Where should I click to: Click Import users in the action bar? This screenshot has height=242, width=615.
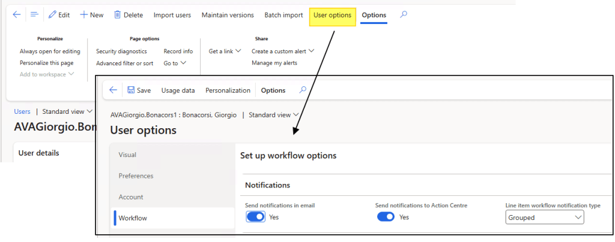click(x=172, y=15)
